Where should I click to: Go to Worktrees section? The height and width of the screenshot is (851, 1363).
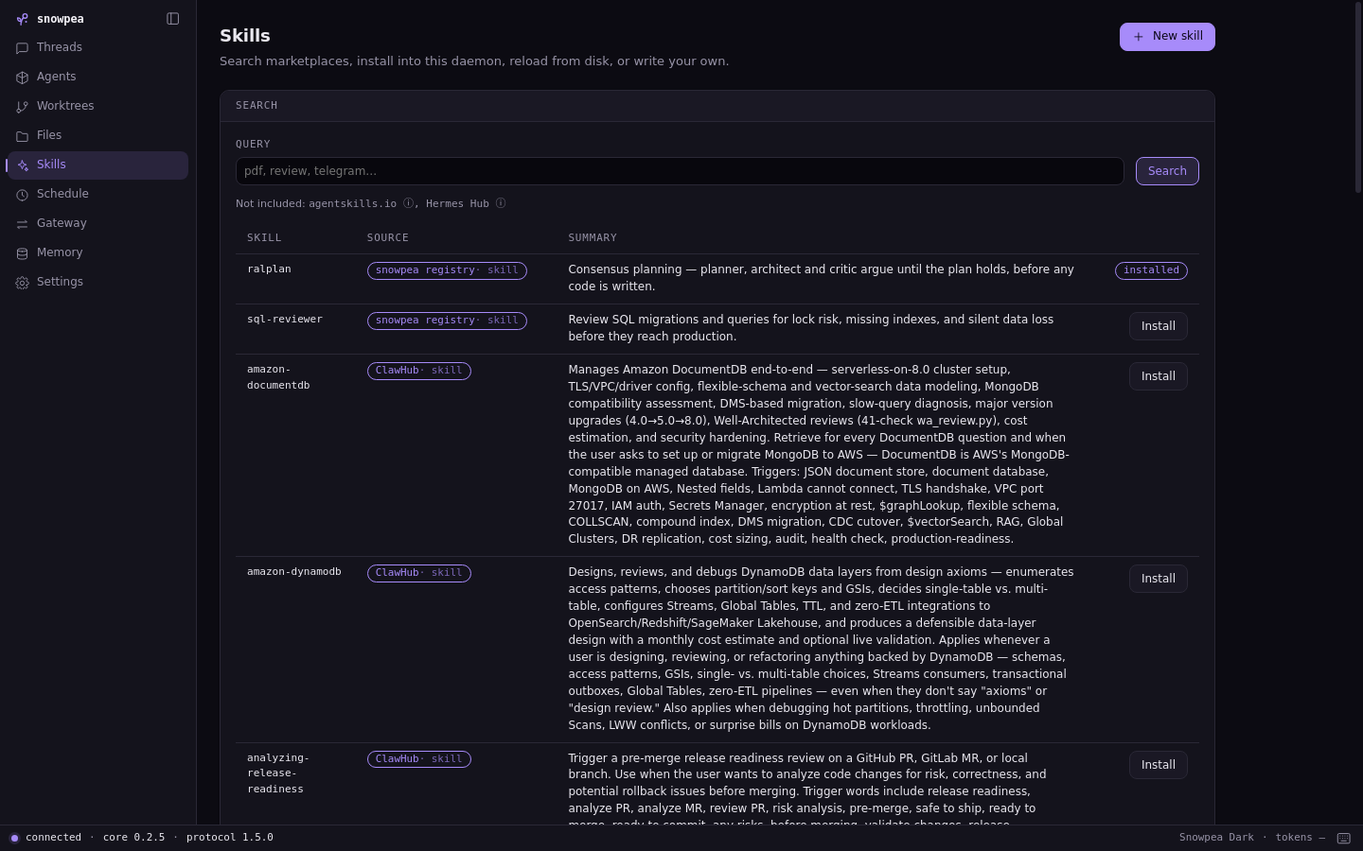[97, 106]
